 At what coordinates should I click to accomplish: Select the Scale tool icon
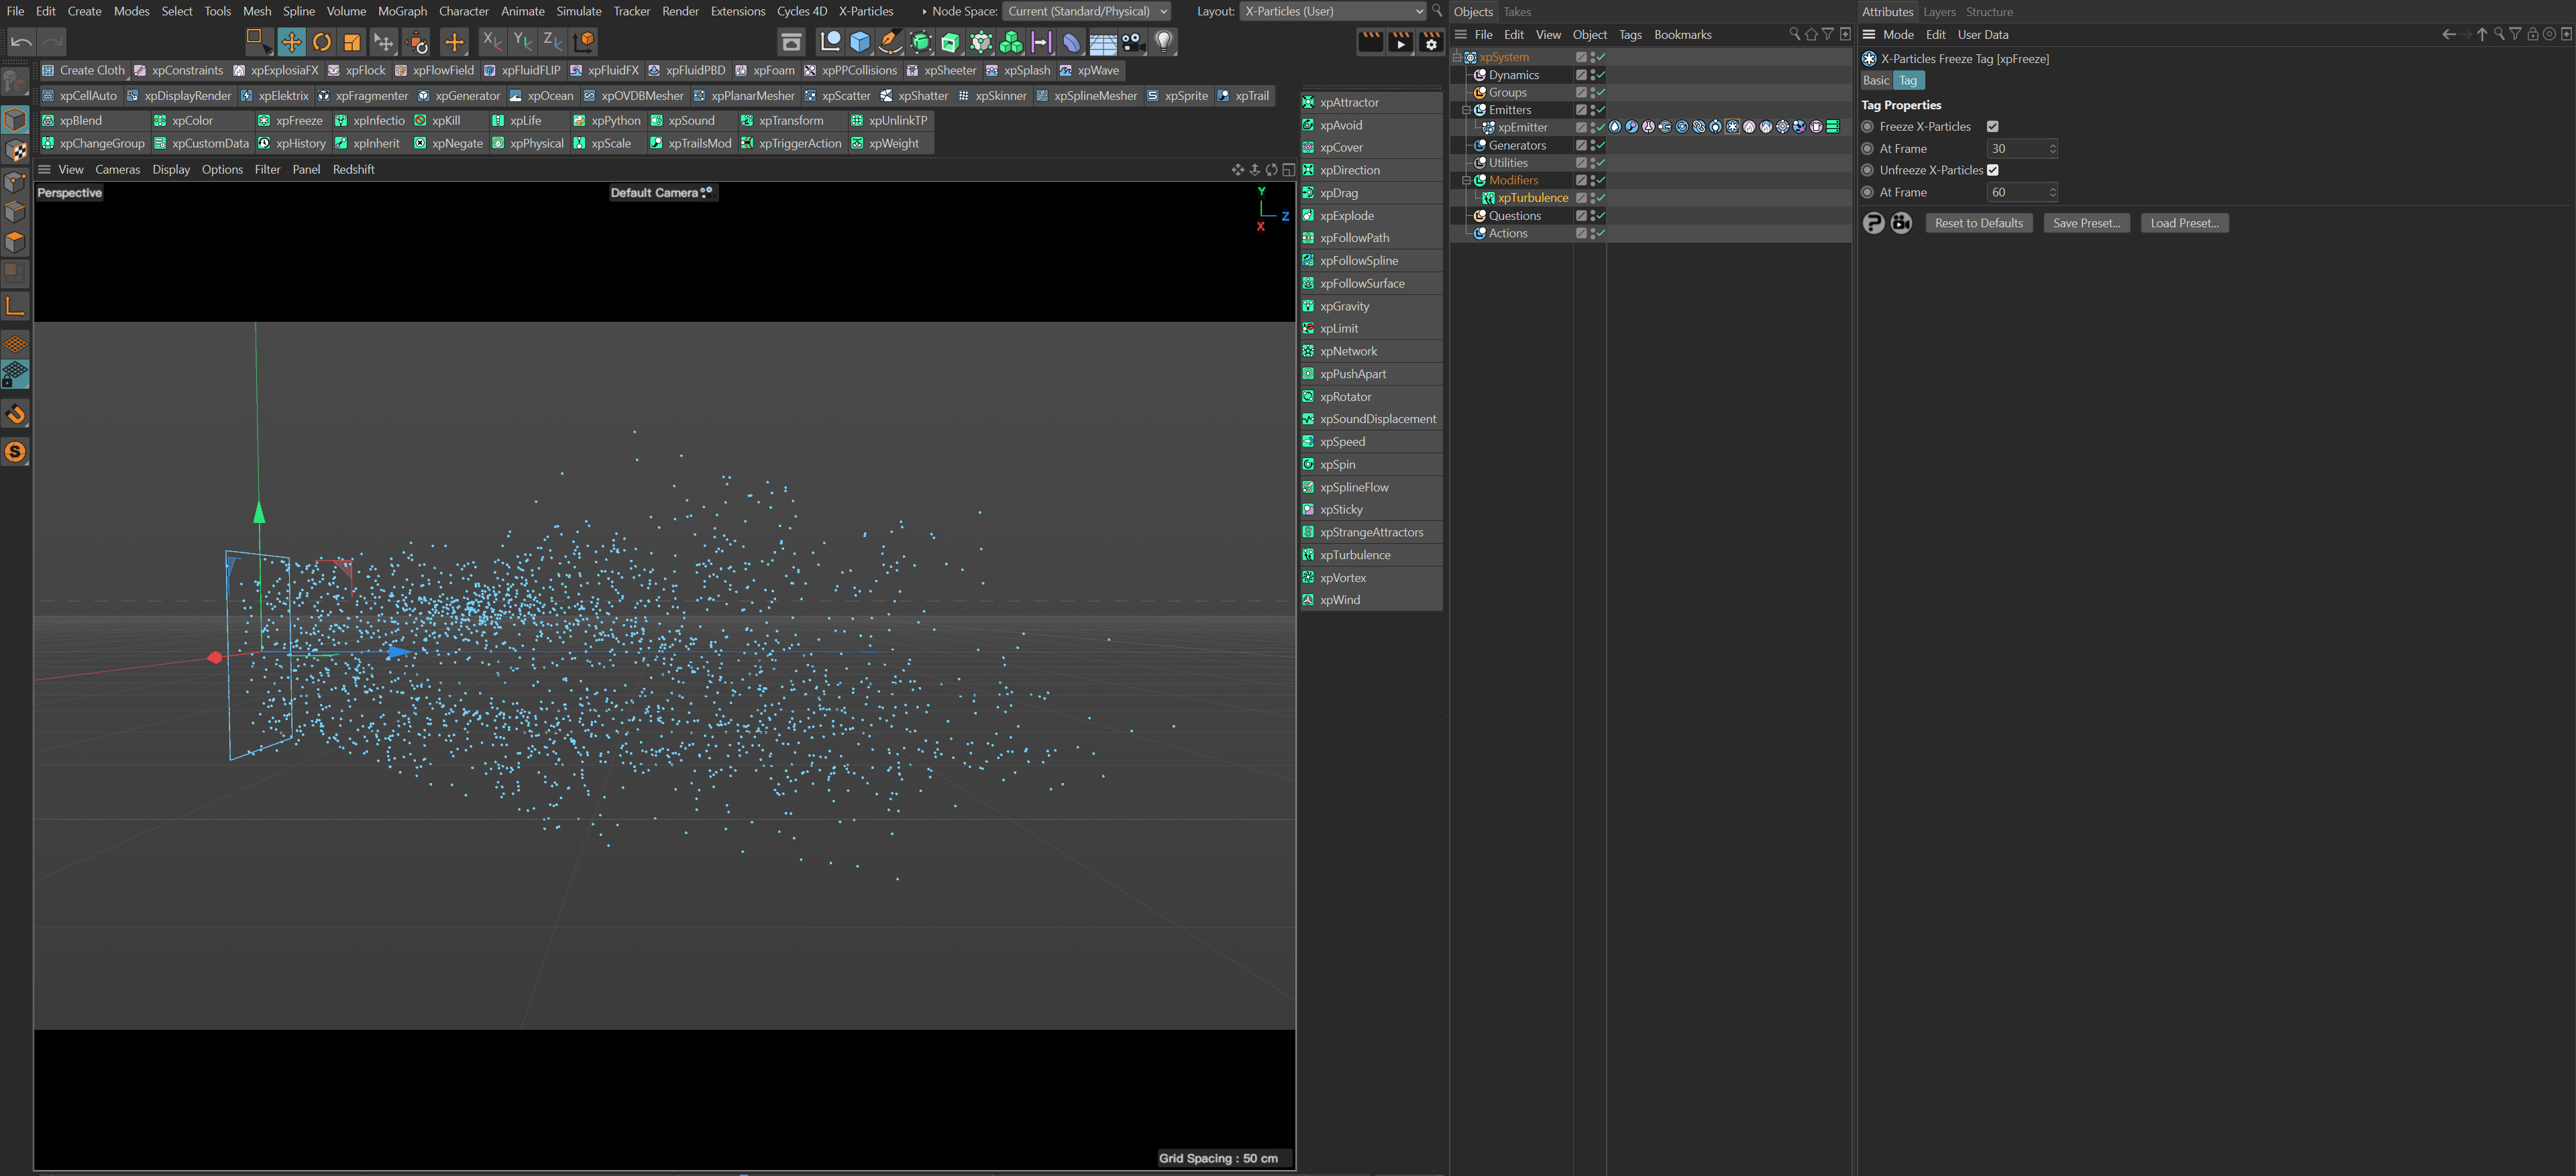tap(352, 42)
